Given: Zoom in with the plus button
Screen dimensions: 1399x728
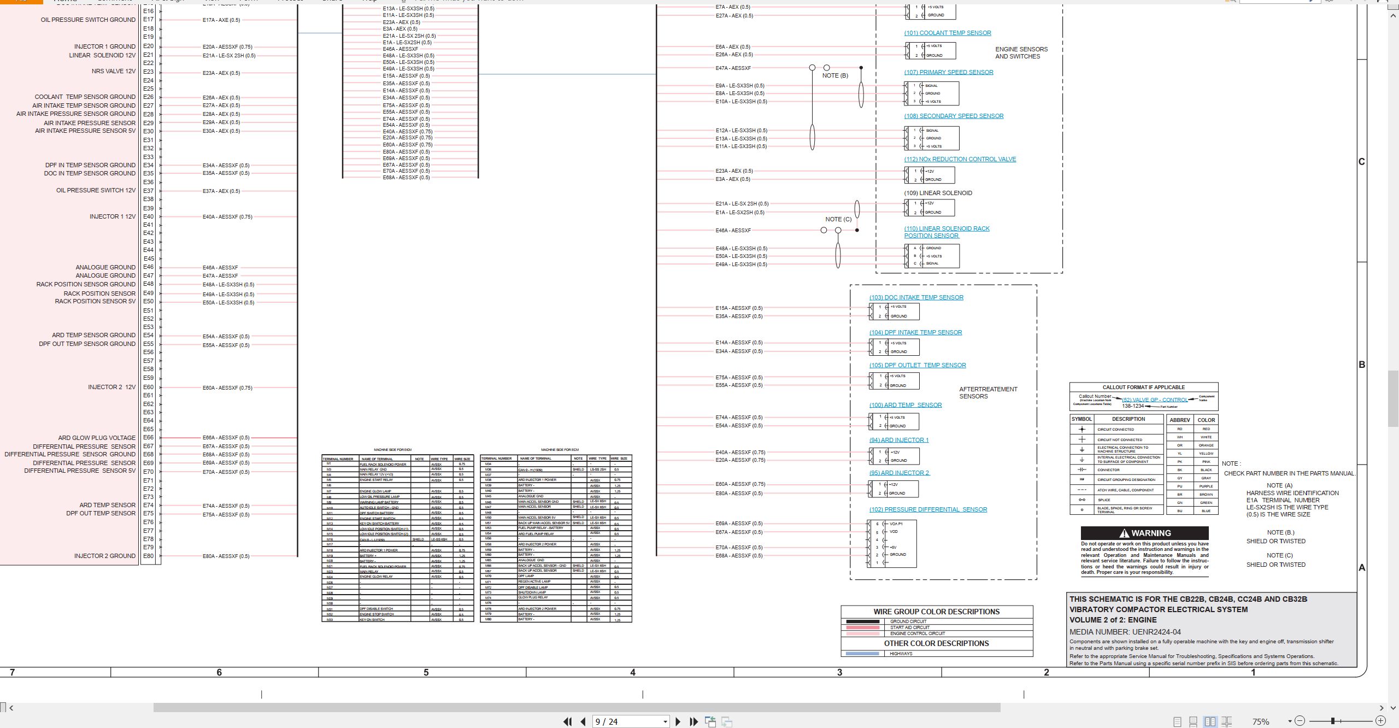Looking at the screenshot, I should [x=1380, y=721].
